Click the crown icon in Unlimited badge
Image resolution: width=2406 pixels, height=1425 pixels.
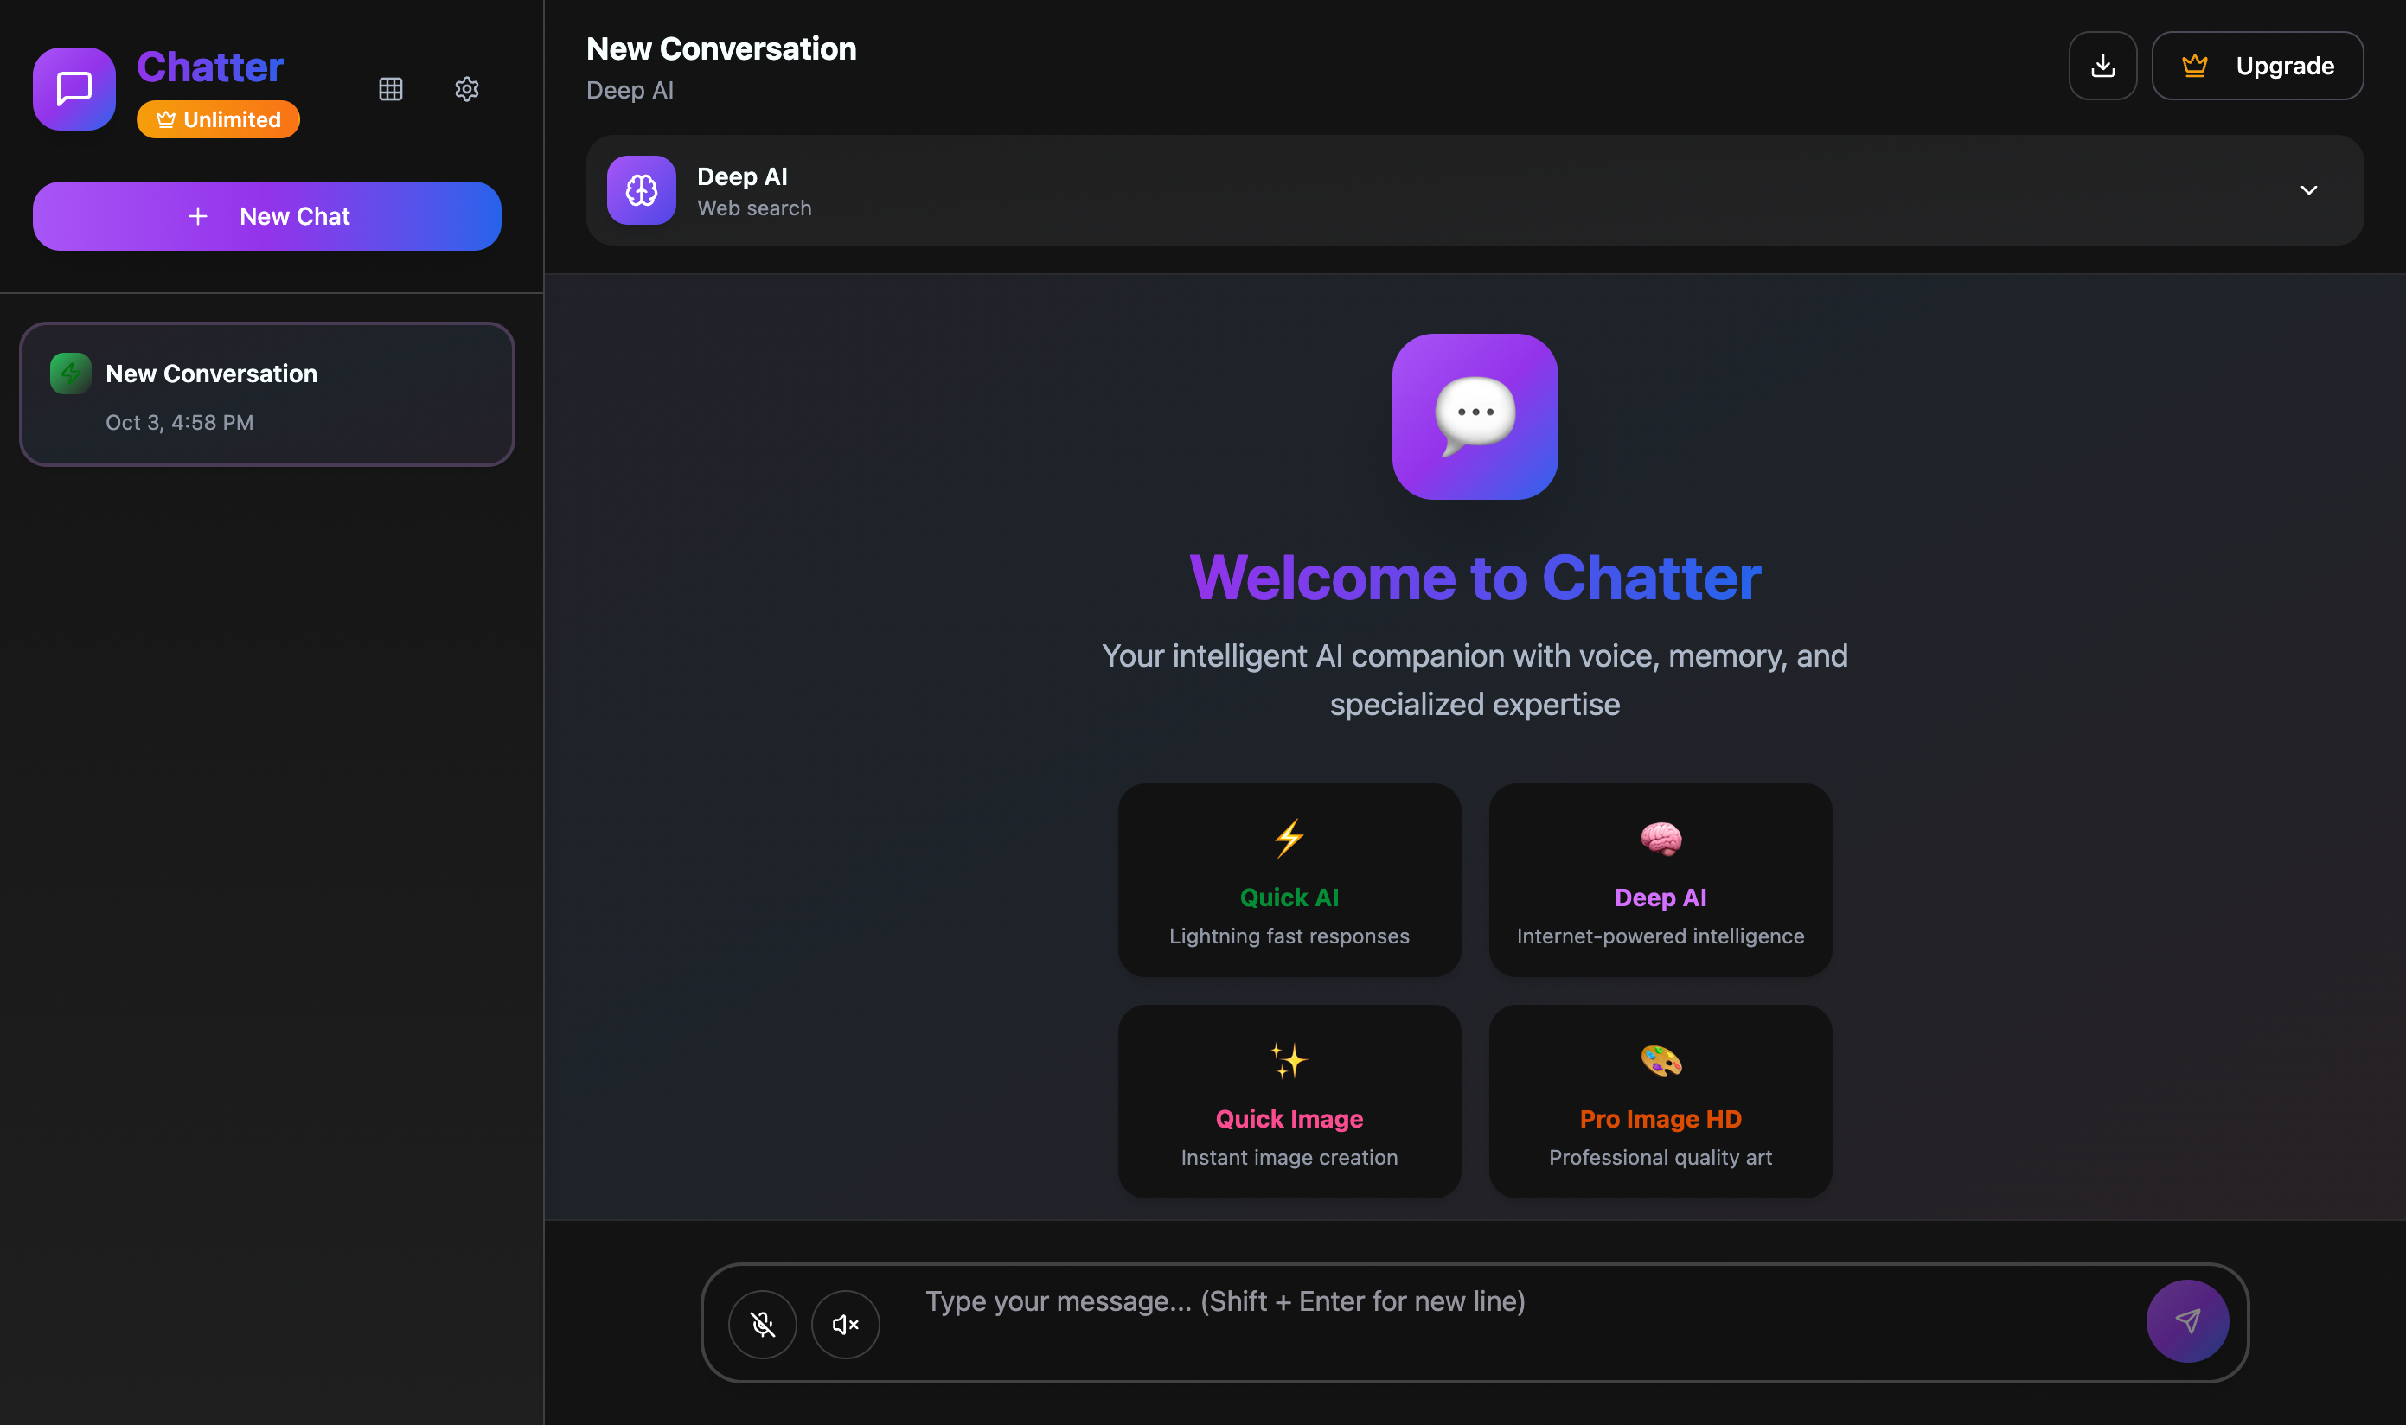[165, 119]
